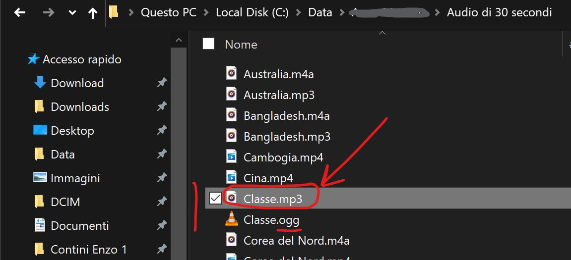Image resolution: width=571 pixels, height=260 pixels.
Task: Click the Up directory arrow
Action: (x=92, y=13)
